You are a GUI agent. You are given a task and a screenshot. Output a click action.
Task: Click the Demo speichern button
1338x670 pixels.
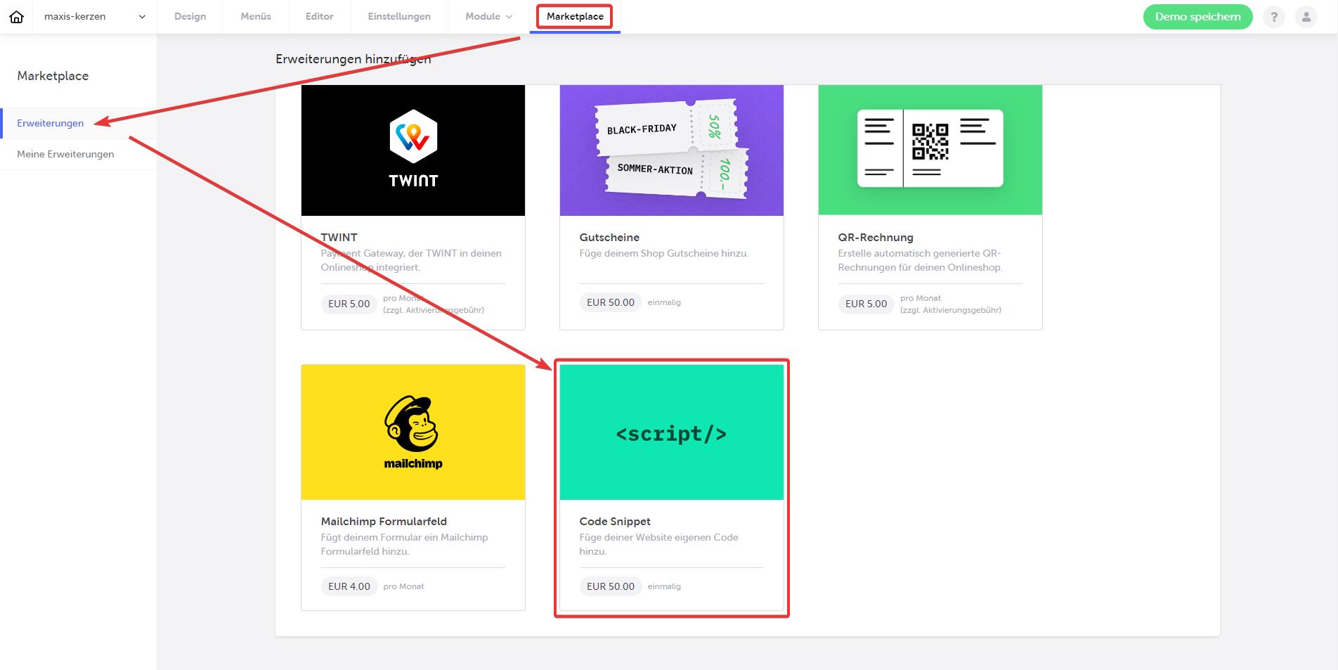(1197, 17)
